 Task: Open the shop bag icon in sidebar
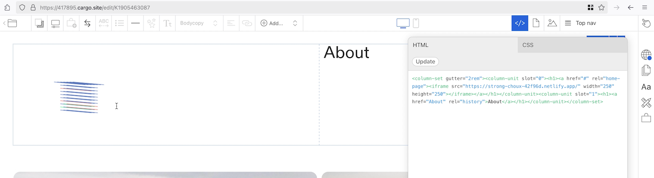(x=646, y=118)
